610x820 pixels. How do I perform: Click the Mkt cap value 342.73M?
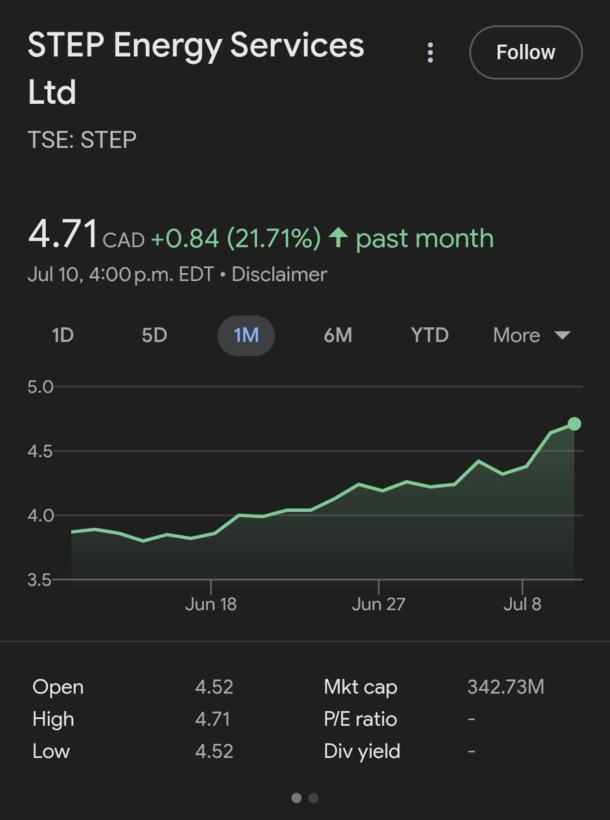point(506,687)
